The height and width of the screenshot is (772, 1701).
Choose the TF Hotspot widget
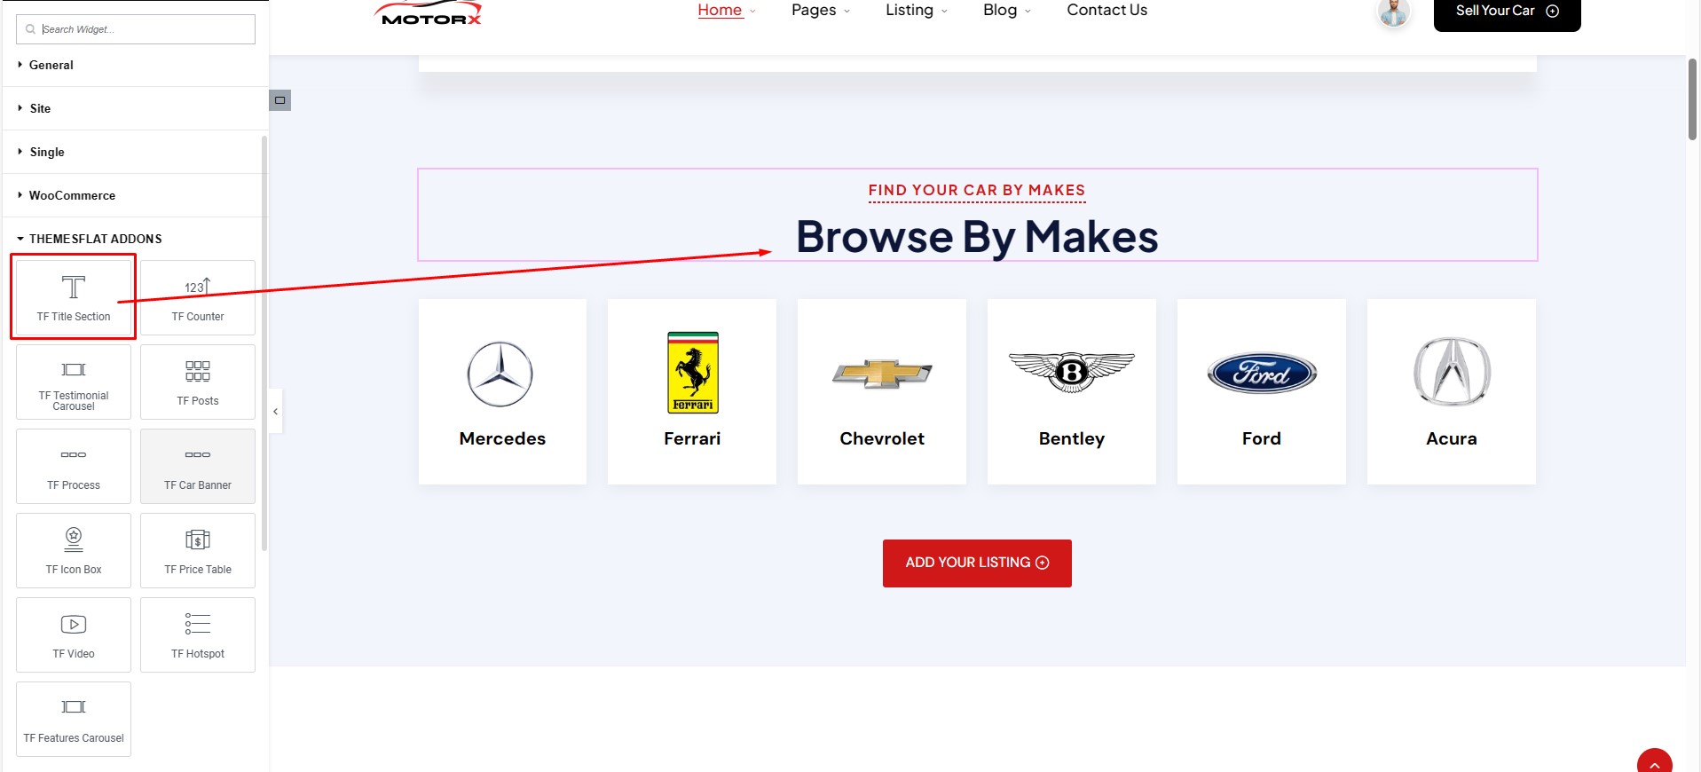coord(198,634)
